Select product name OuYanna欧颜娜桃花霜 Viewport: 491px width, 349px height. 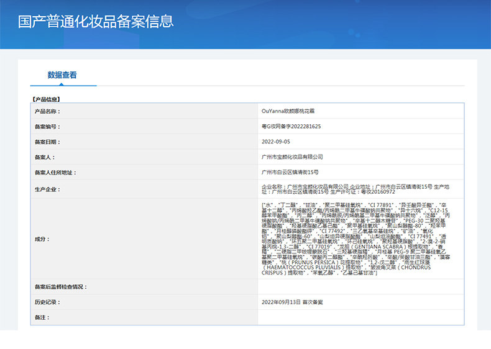click(x=288, y=111)
